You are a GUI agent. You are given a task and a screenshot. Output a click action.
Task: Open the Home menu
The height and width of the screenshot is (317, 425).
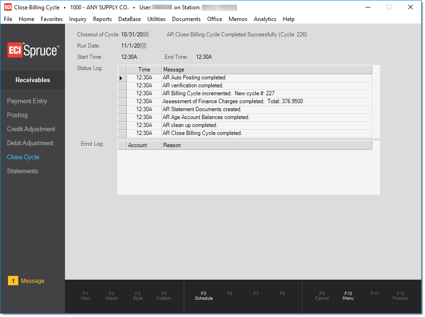click(x=26, y=19)
